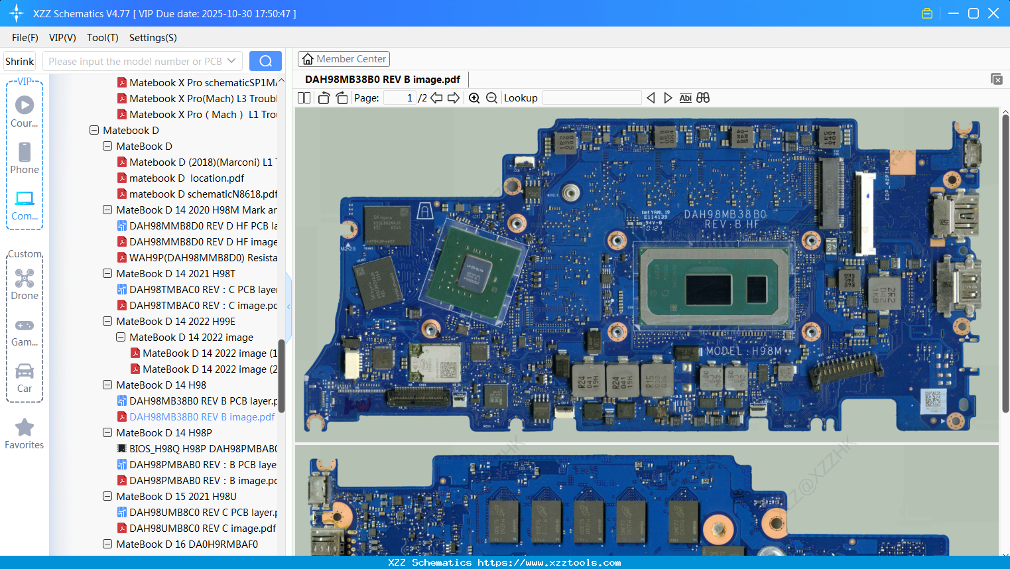
Task: Collapse MateBook D 14 2022 H99E node
Action: click(107, 322)
